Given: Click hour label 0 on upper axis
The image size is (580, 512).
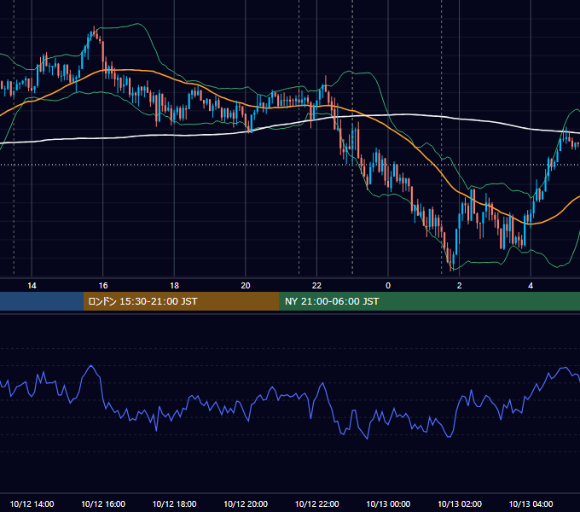Looking at the screenshot, I should coord(388,285).
